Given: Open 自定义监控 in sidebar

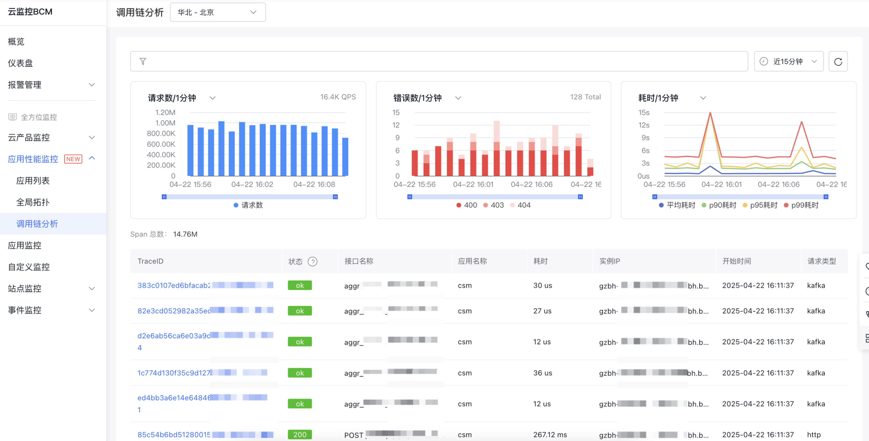Looking at the screenshot, I should tap(29, 267).
